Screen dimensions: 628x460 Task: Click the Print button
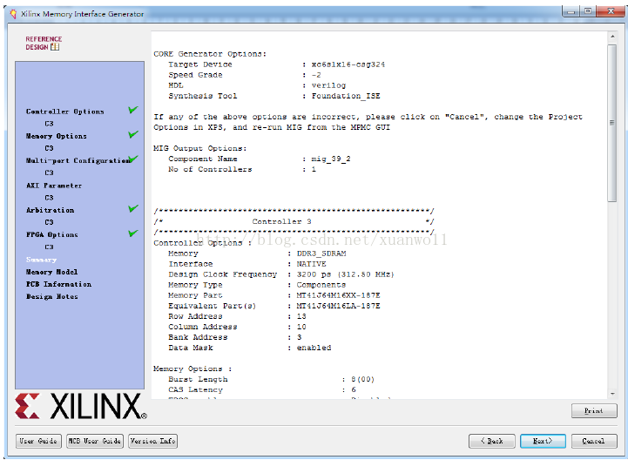click(594, 410)
